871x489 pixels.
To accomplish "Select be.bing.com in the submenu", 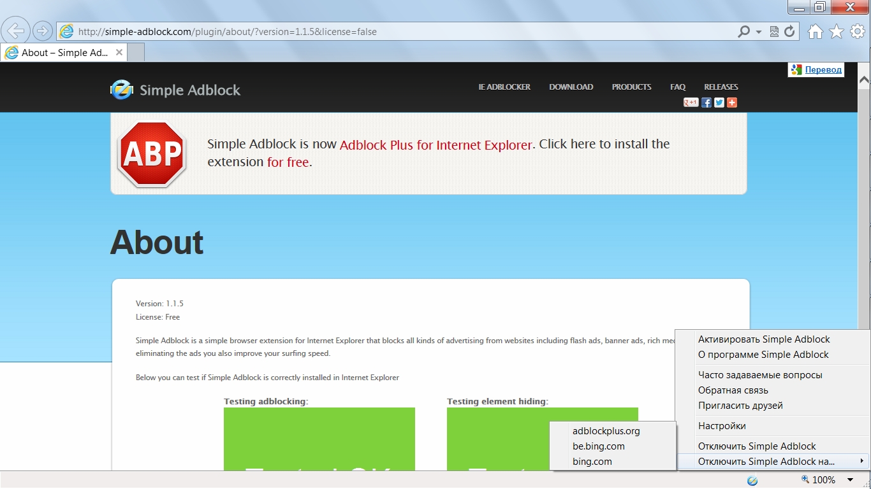I will click(x=613, y=446).
